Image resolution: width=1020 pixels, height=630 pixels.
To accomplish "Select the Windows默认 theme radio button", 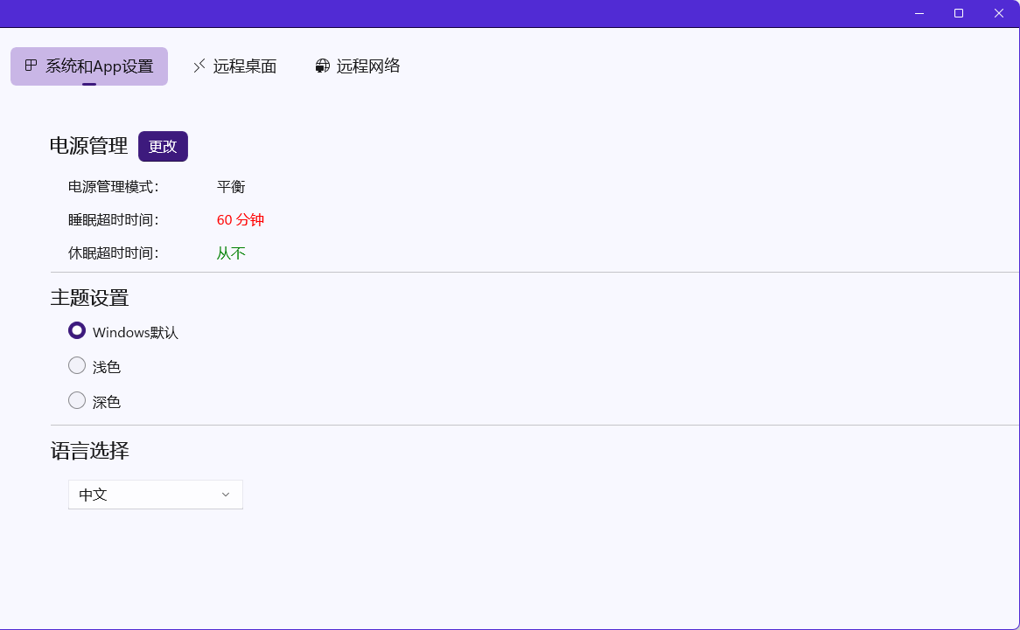I will (x=77, y=331).
